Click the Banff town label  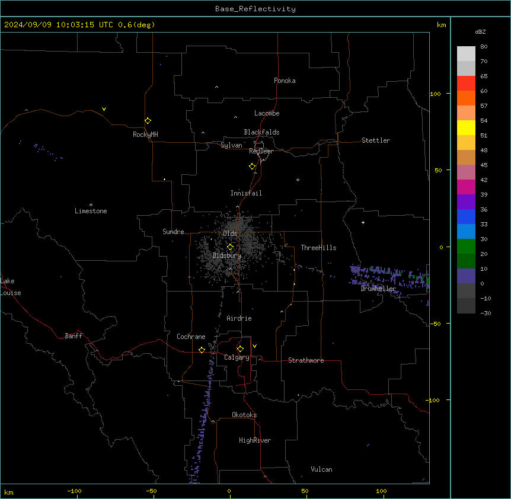[74, 336]
